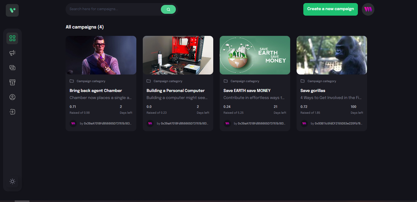
Task: Click the wallet avatar in top right corner
Action: click(368, 9)
